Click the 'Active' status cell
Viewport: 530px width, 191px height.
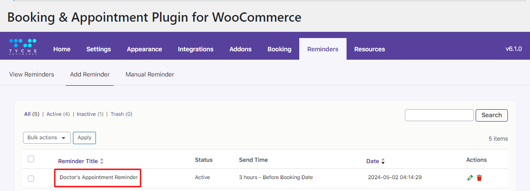click(x=202, y=177)
